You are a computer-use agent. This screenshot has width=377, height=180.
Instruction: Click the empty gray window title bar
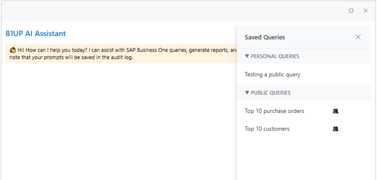(160, 11)
